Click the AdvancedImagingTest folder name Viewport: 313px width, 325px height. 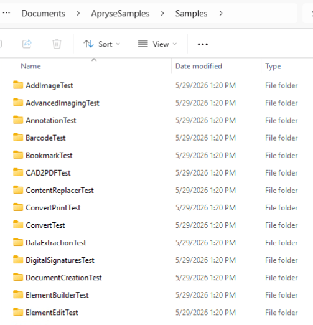pyautogui.click(x=62, y=103)
